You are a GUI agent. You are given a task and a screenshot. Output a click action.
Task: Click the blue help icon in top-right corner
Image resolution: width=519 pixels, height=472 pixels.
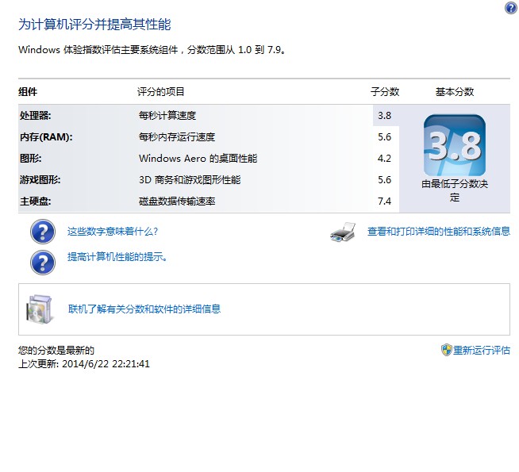pyautogui.click(x=510, y=8)
